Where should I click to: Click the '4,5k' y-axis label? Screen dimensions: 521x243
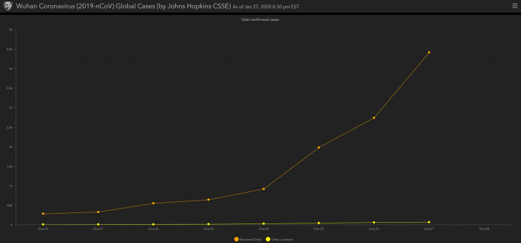(10, 50)
